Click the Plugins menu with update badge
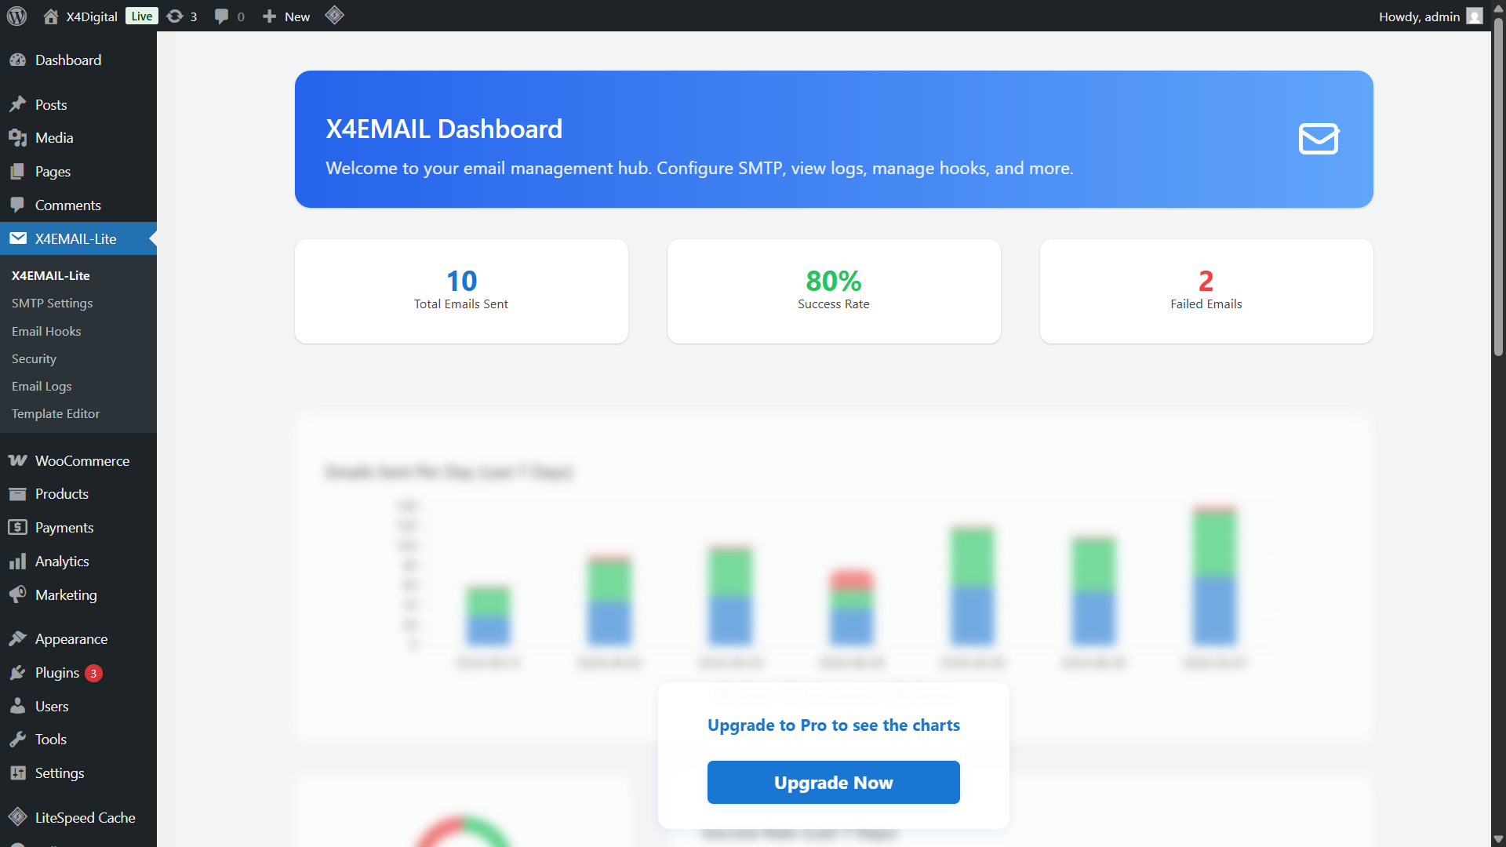Screen dimensions: 1506x847 tap(57, 673)
